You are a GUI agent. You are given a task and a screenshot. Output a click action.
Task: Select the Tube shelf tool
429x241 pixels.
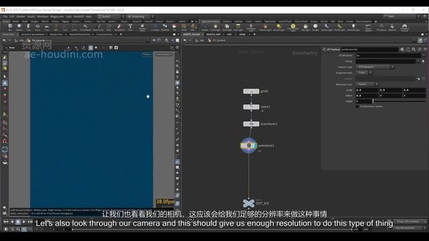pos(28,27)
